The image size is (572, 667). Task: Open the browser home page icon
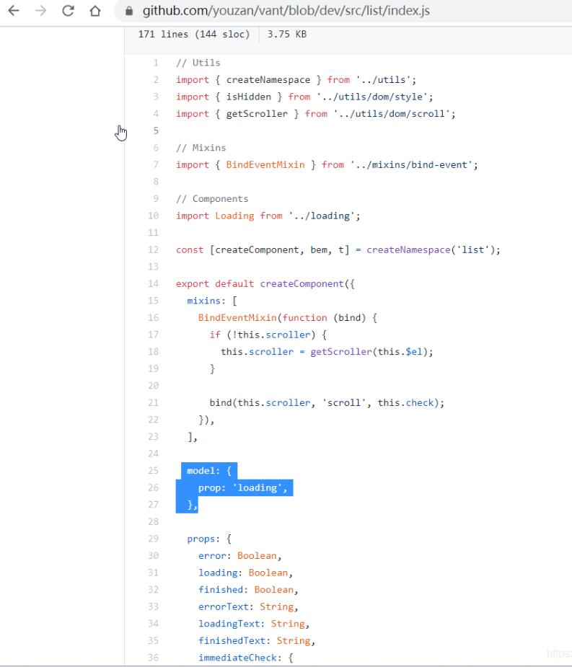click(95, 11)
